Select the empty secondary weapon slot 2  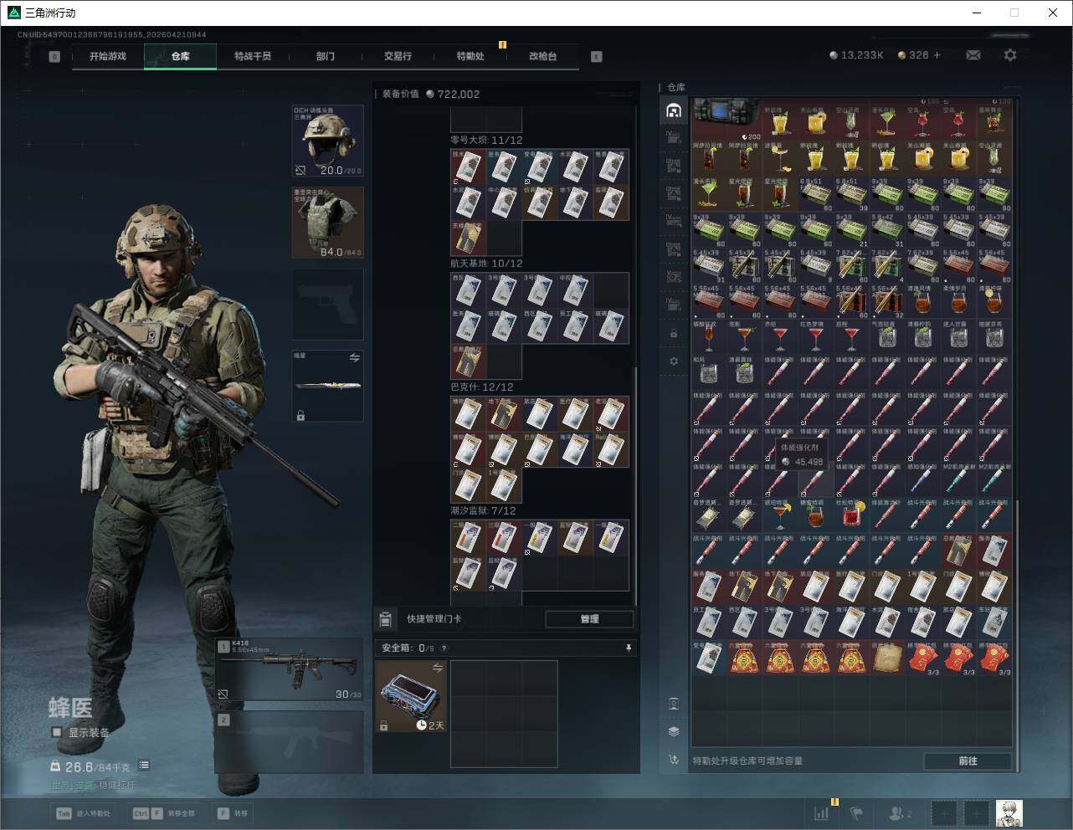tap(290, 742)
